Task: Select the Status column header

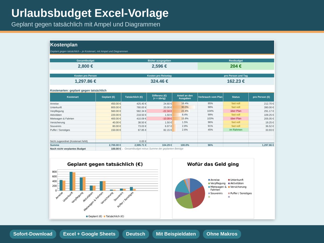Action: pyautogui.click(x=236, y=97)
